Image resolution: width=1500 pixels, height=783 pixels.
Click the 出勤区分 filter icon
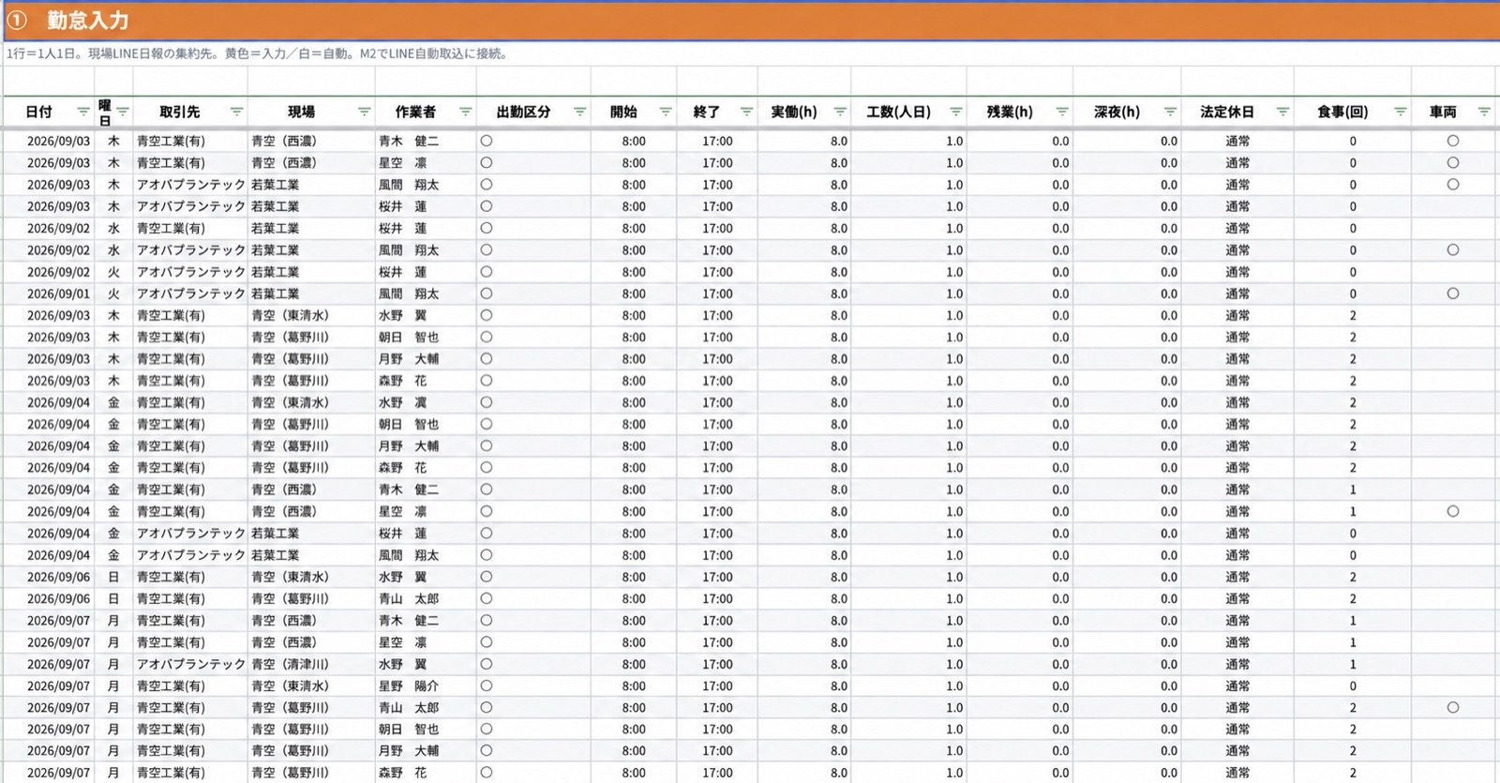pos(579,112)
